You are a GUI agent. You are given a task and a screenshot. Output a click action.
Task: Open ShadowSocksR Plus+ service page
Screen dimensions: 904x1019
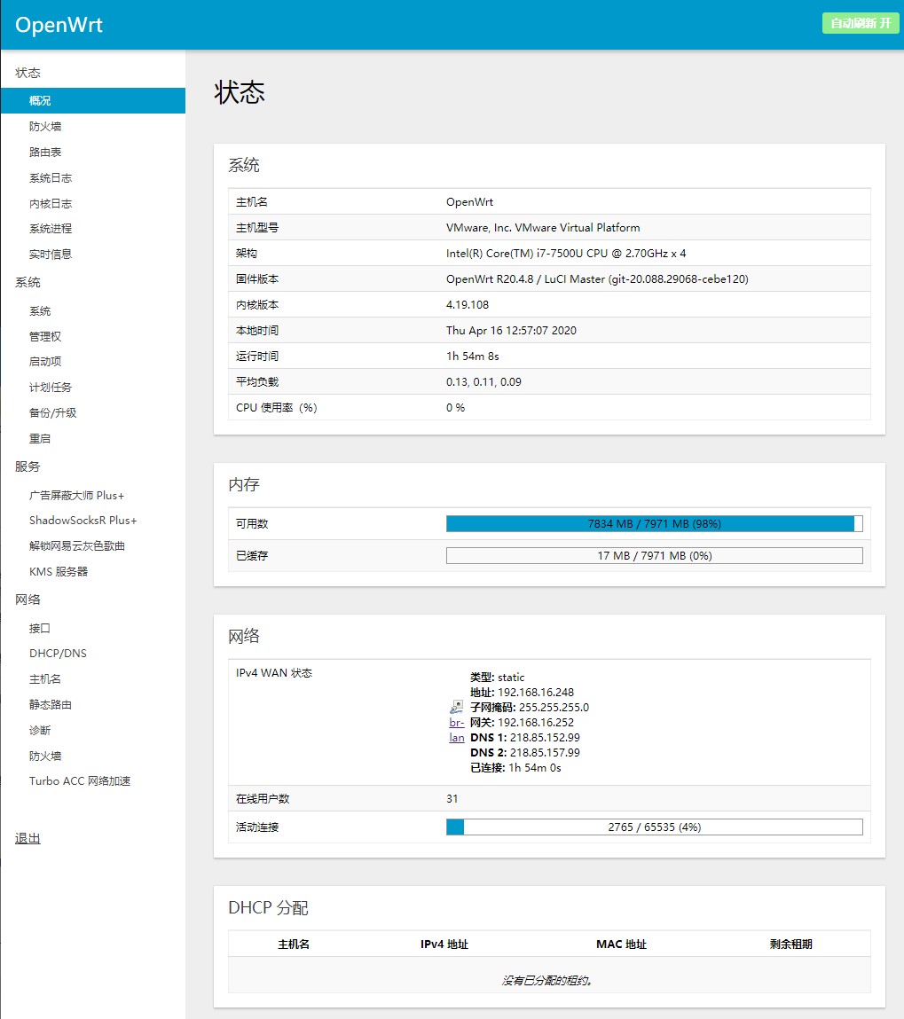click(x=83, y=521)
